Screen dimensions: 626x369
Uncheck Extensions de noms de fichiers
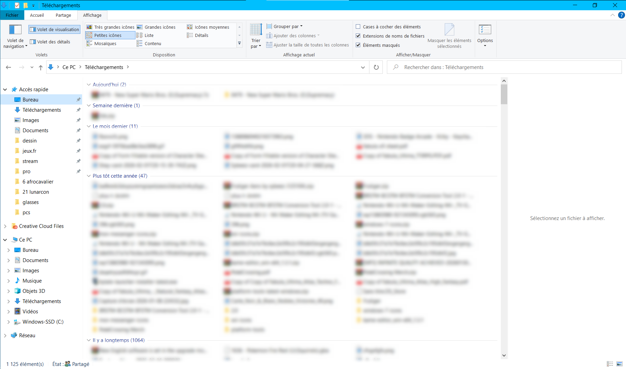pyautogui.click(x=358, y=36)
